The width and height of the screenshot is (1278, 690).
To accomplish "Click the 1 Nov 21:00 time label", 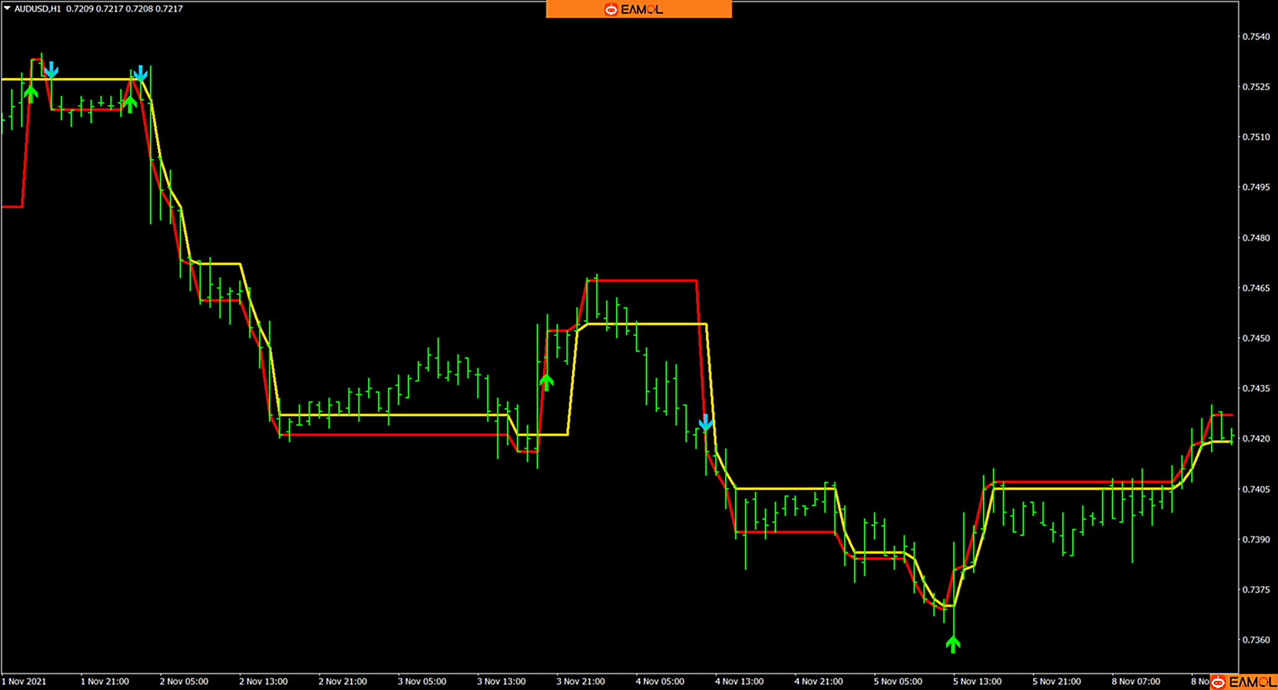I will pyautogui.click(x=105, y=681).
